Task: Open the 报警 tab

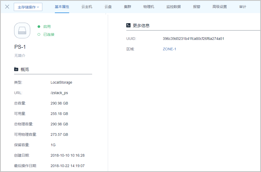Action: click(197, 7)
